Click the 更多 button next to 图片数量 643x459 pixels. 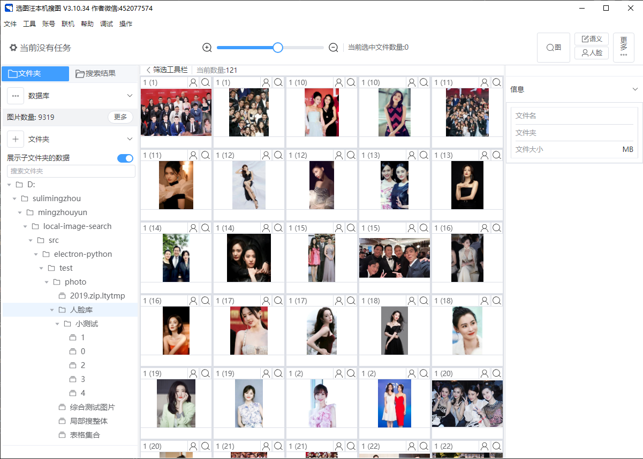[x=120, y=117]
